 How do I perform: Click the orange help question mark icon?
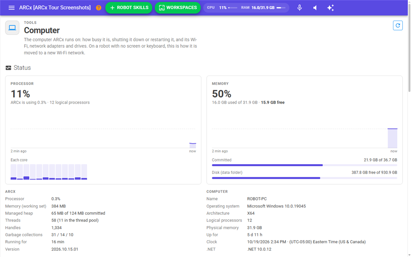click(99, 8)
